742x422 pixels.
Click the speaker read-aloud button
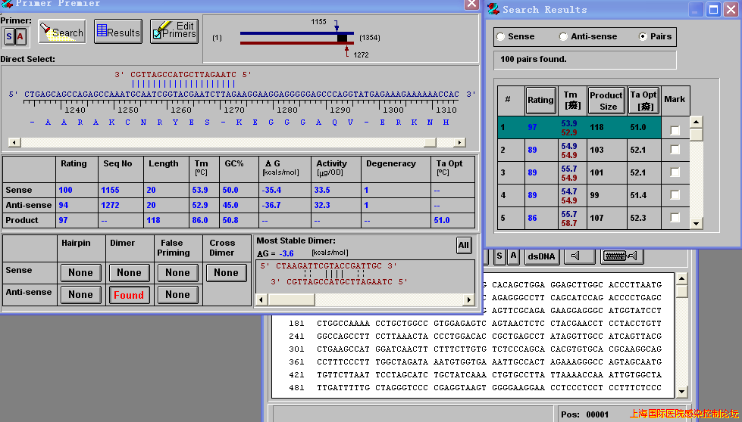pyautogui.click(x=579, y=256)
